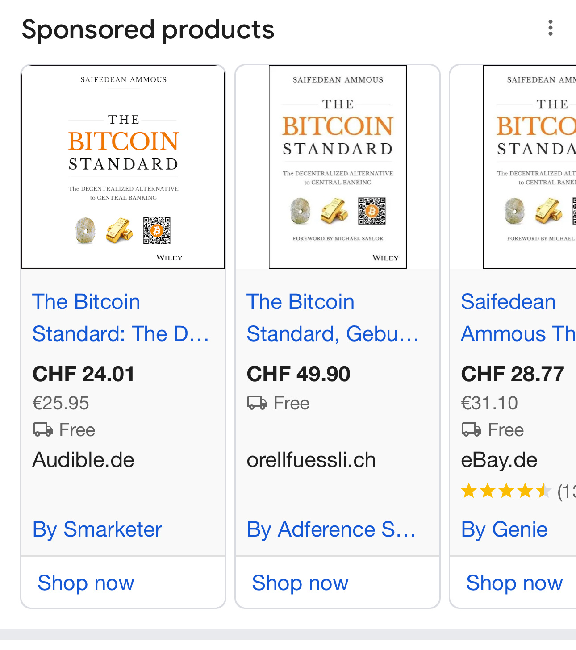Click Shop now under eBay.de product
The width and height of the screenshot is (576, 650).
click(x=514, y=583)
